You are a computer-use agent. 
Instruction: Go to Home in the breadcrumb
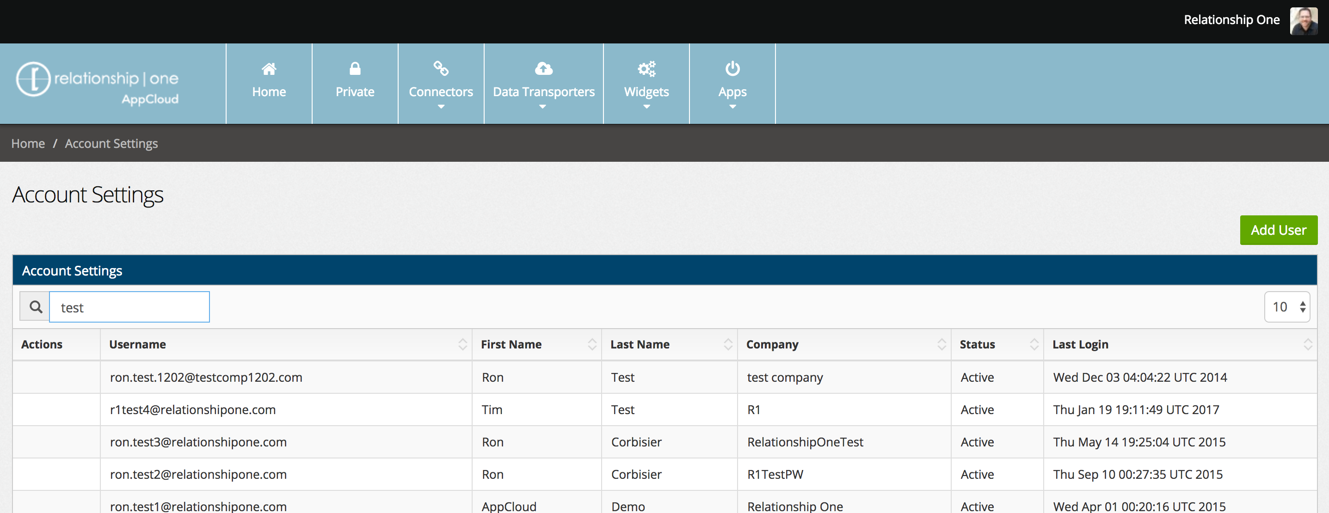(28, 143)
